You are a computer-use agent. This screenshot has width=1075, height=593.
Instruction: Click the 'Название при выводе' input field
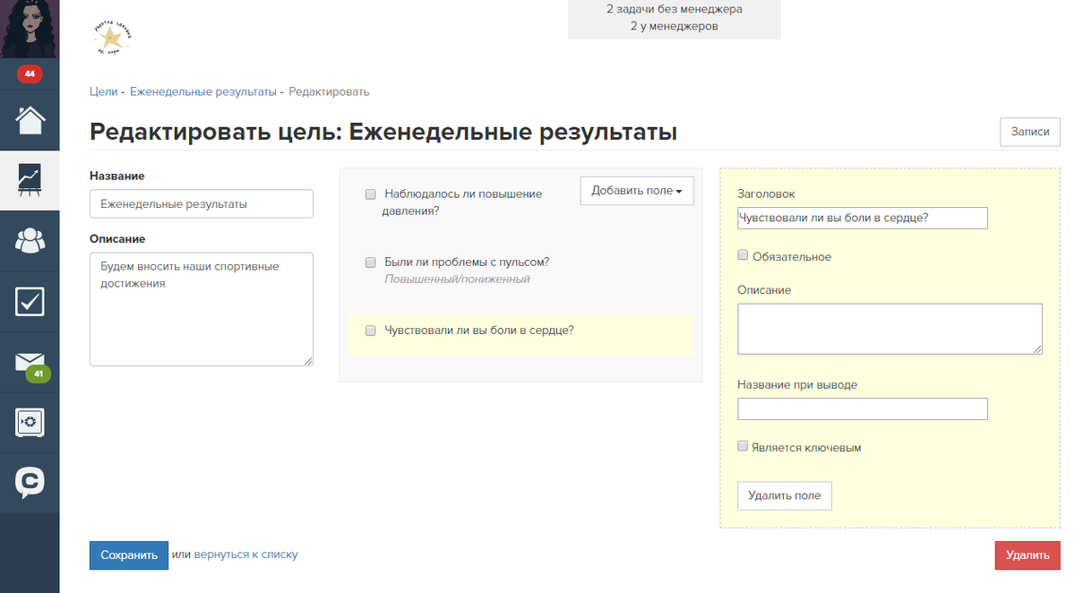pyautogui.click(x=862, y=409)
